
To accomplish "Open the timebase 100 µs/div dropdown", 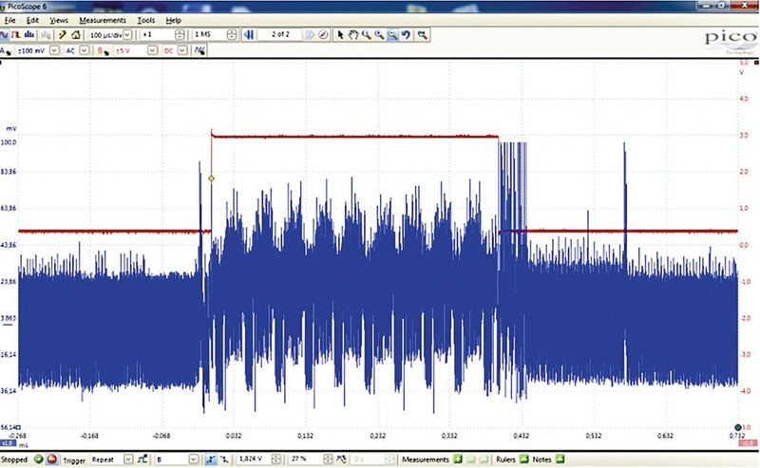I will 128,34.
